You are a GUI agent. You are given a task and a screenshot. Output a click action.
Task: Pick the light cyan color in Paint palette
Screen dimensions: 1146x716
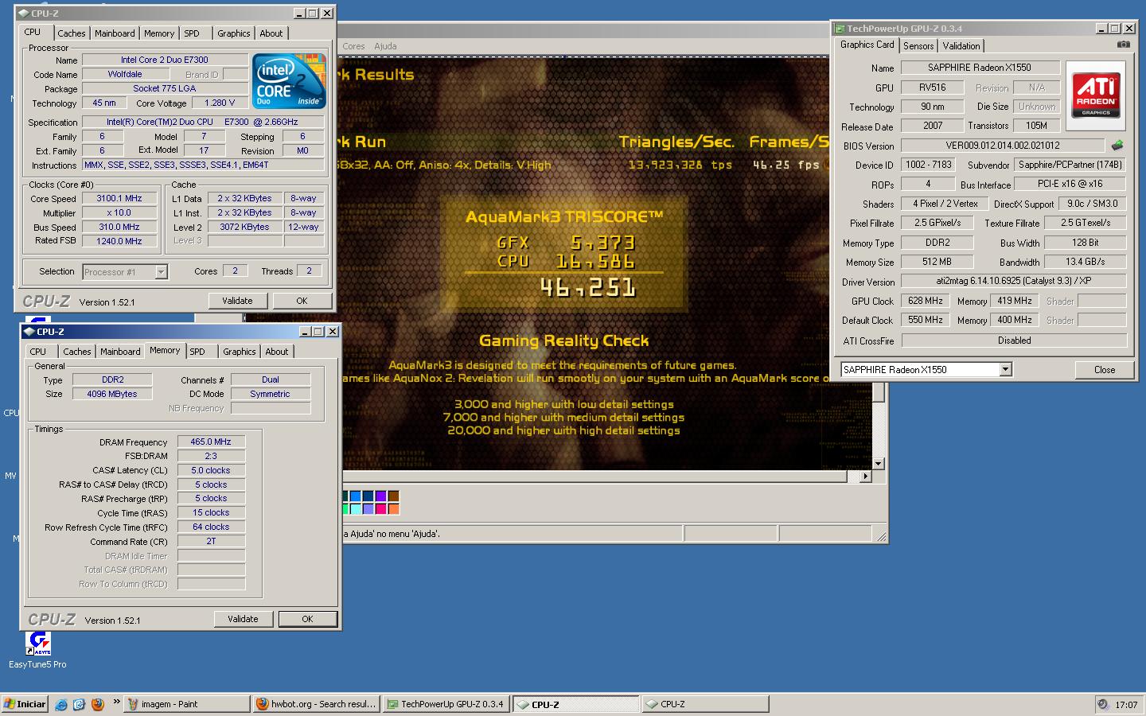point(356,508)
